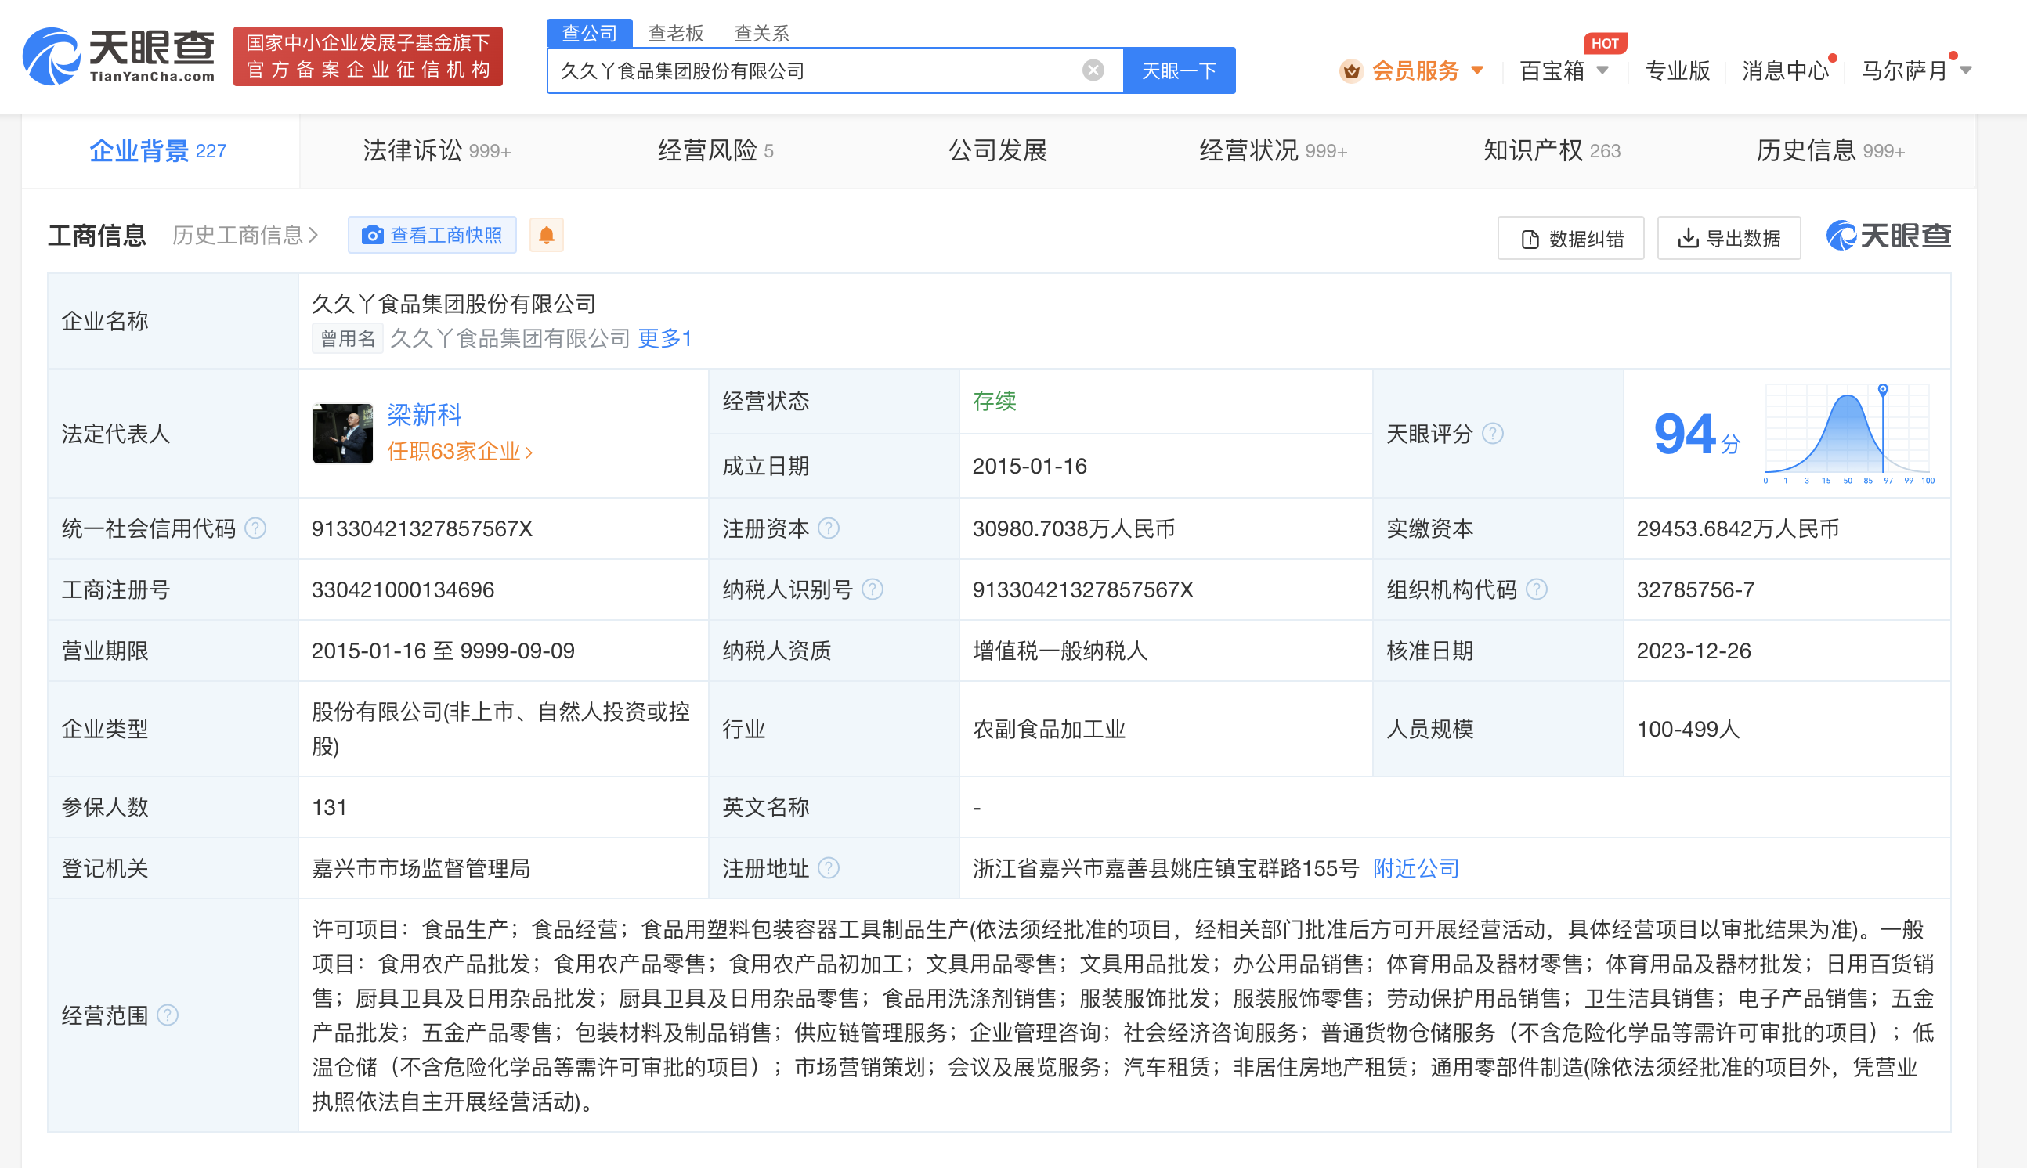The image size is (2027, 1168).
Task: Switch to the 法律诉讼 tab
Action: tap(435, 151)
